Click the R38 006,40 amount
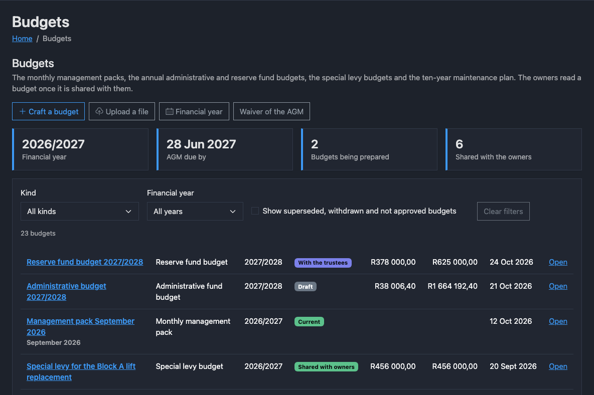 (x=395, y=286)
